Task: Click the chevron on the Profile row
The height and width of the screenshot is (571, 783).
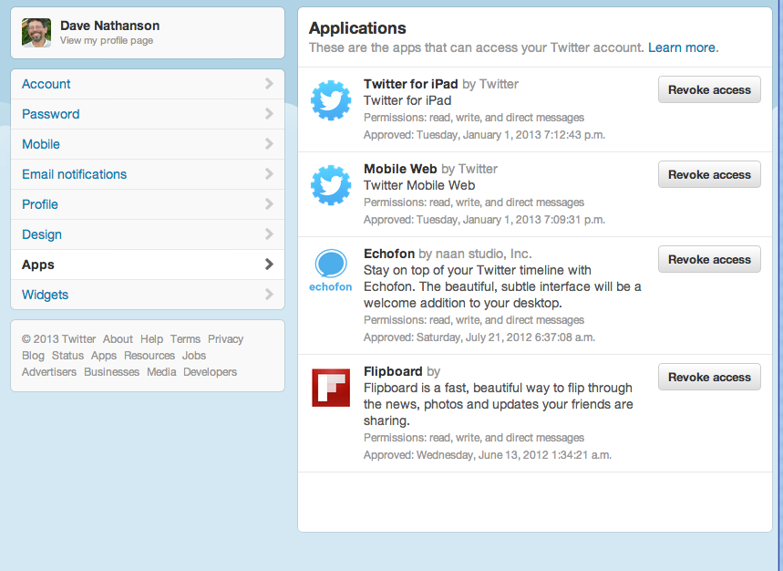Action: point(269,203)
